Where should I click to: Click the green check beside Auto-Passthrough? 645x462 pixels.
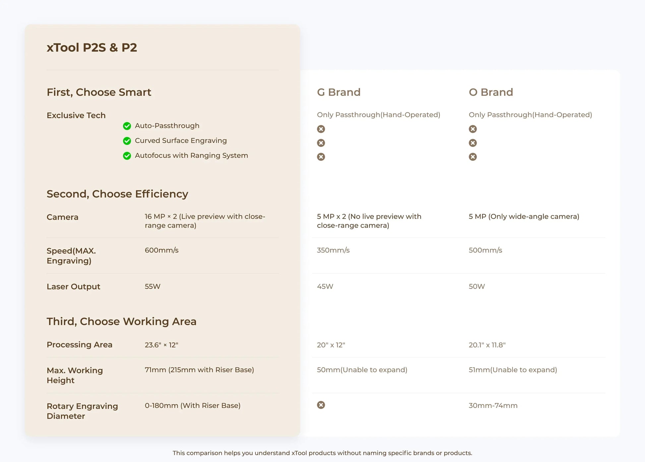tap(127, 126)
